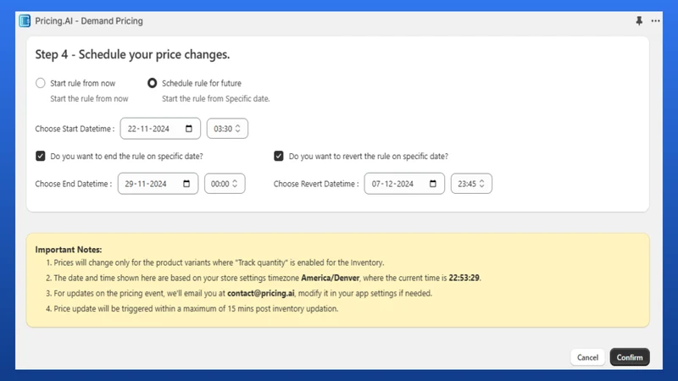Adjust the 00:00 end time stepper

tap(235, 184)
